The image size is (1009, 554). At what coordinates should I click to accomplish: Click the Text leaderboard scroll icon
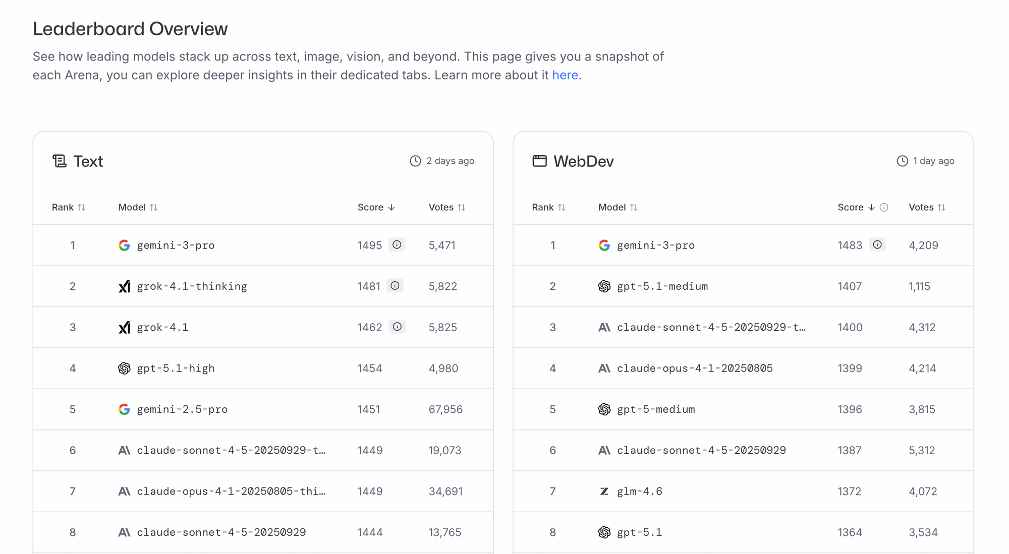60,161
